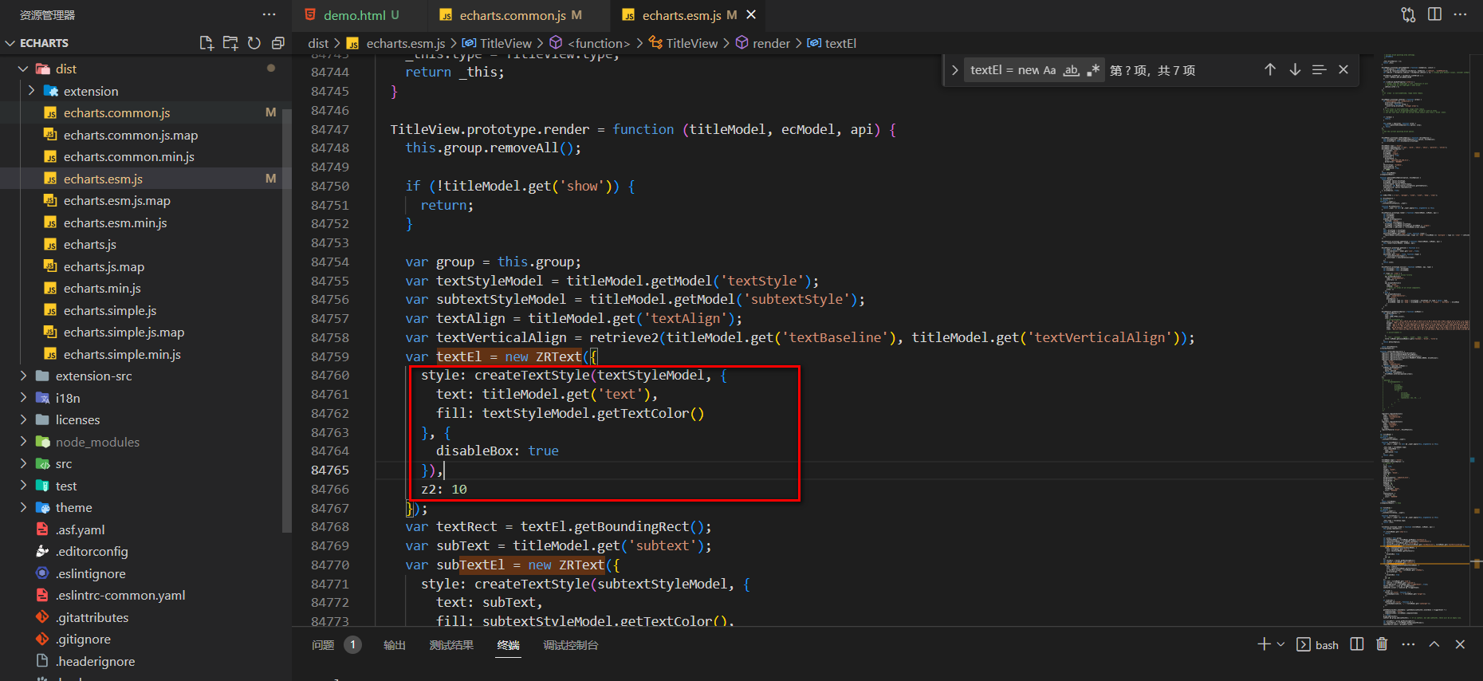Click the render breadcrumb
The height and width of the screenshot is (681, 1483).
762,43
